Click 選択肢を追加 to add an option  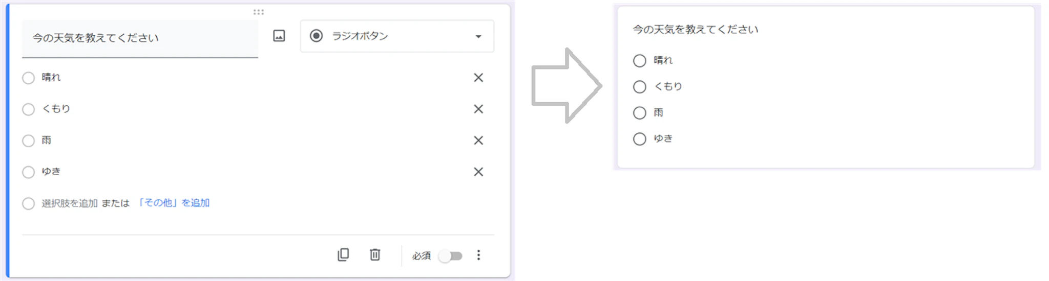70,203
